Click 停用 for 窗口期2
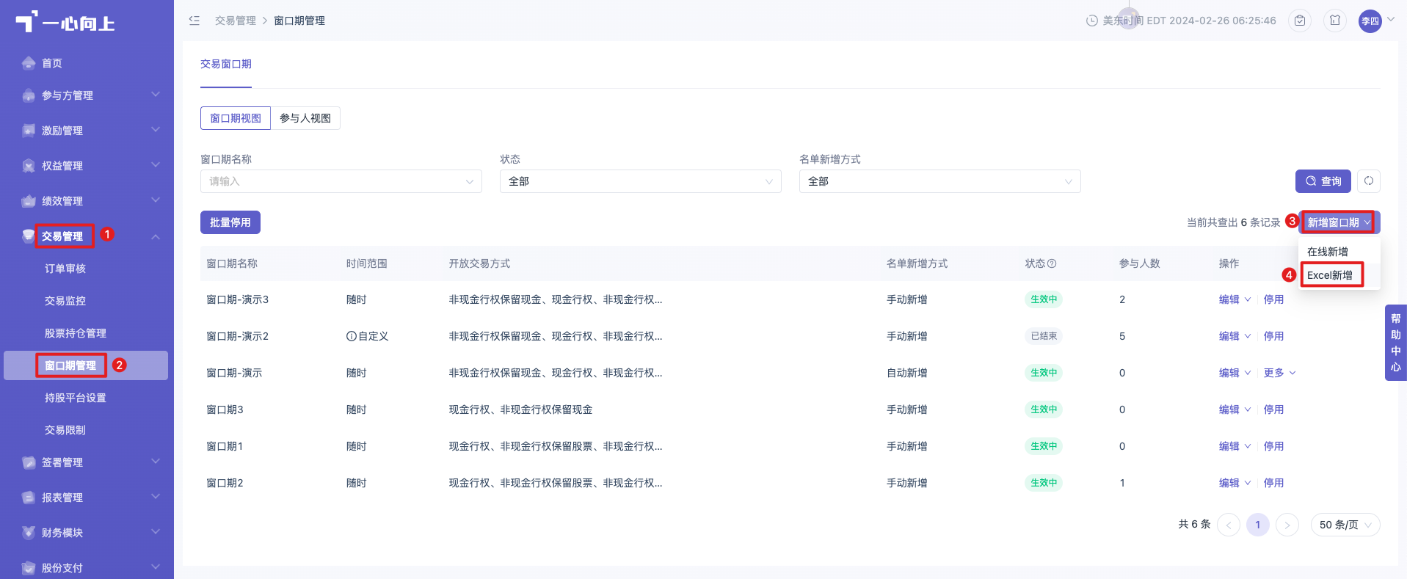 point(1273,483)
